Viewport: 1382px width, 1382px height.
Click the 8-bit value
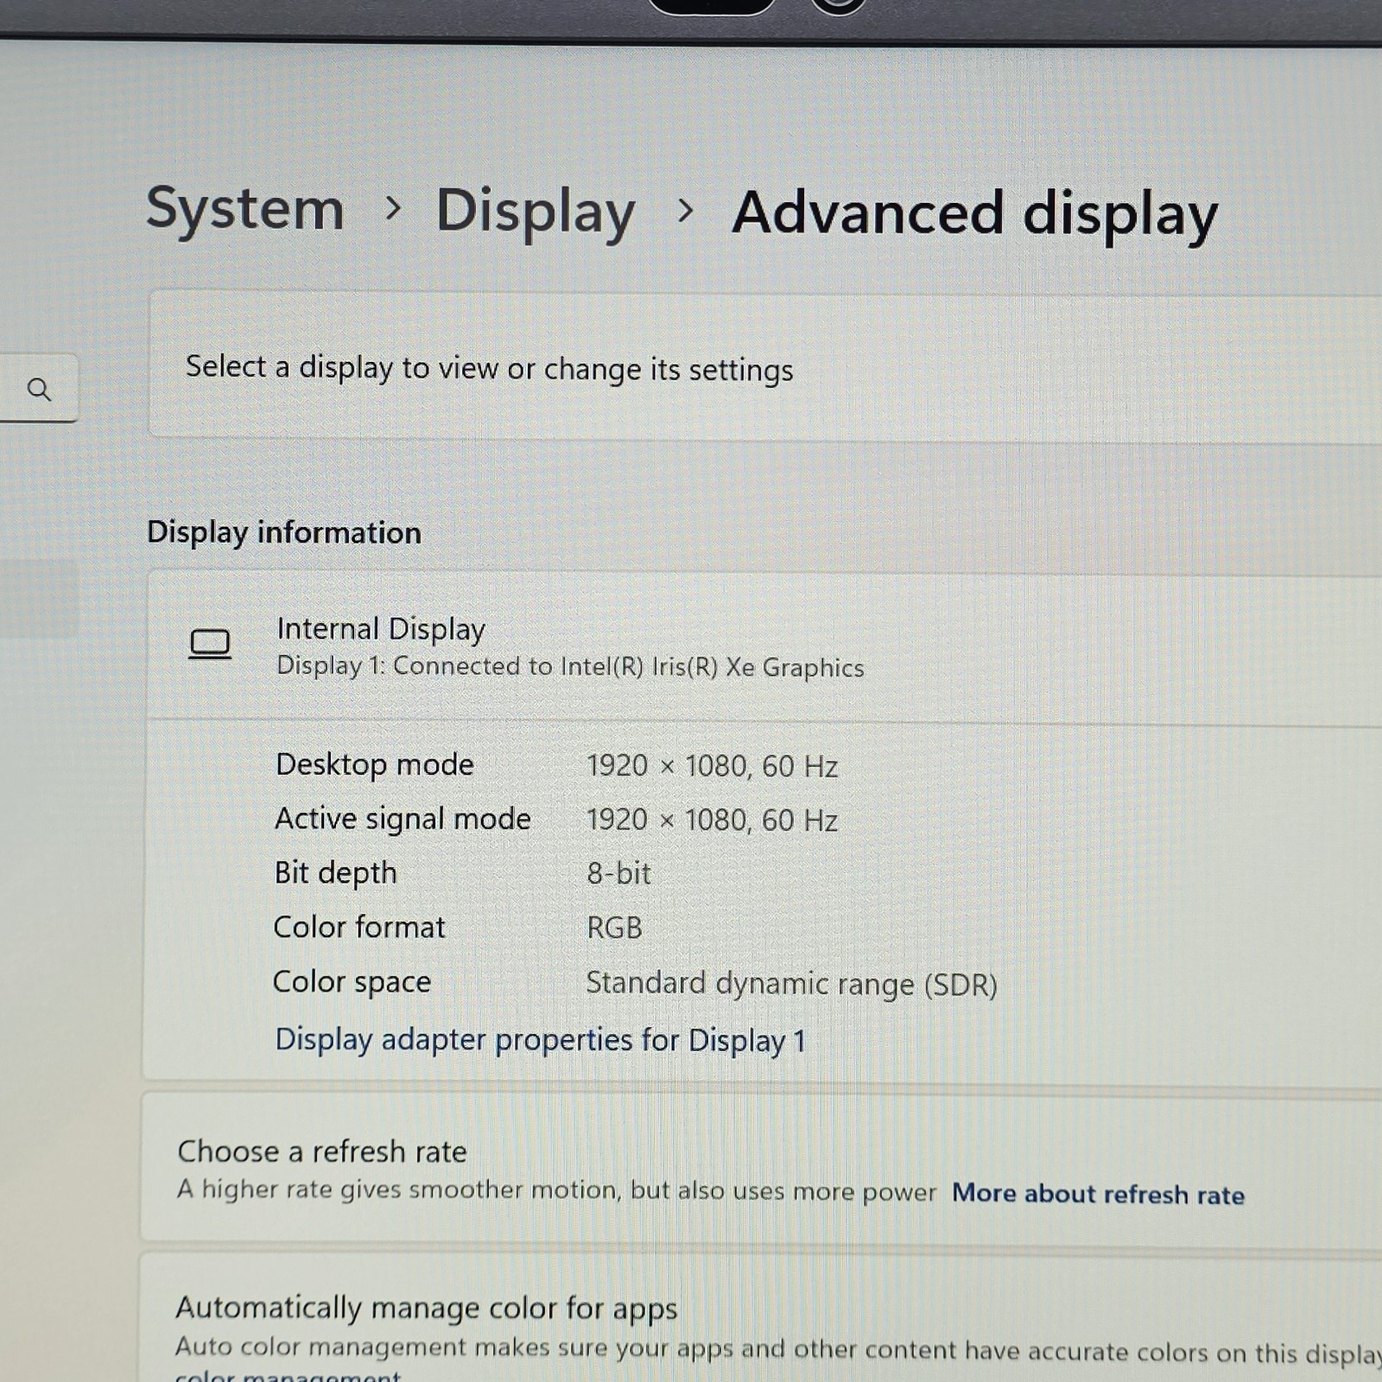[x=618, y=874]
